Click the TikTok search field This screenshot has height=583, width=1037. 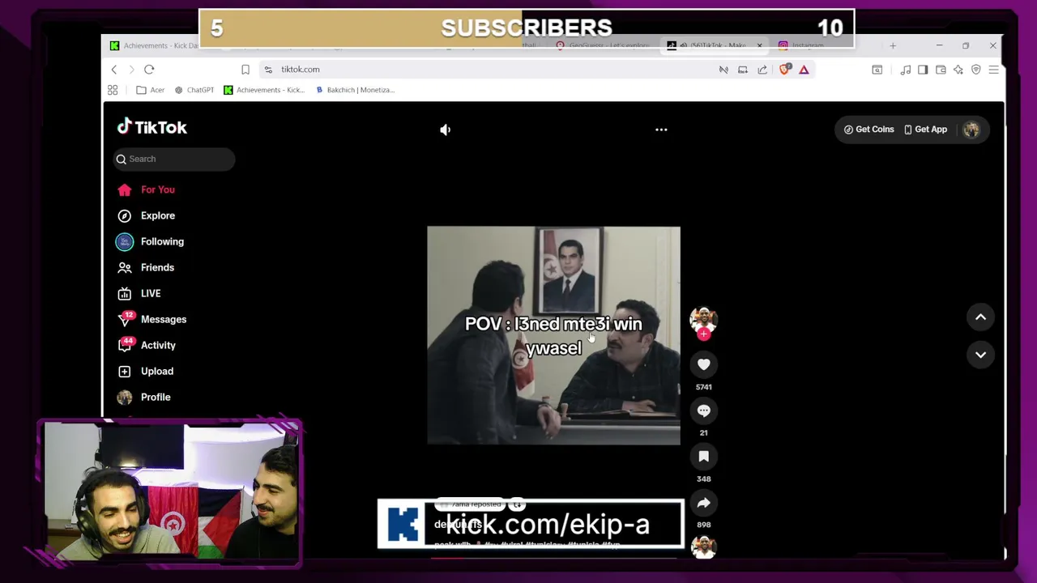[x=174, y=159]
